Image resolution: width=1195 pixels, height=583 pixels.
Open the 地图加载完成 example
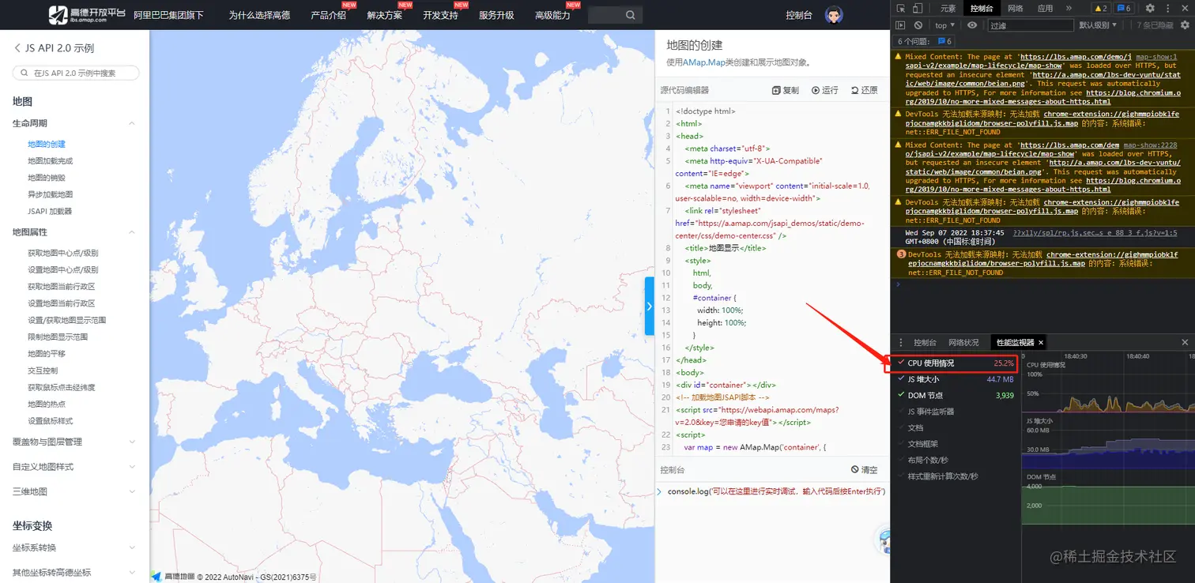50,161
